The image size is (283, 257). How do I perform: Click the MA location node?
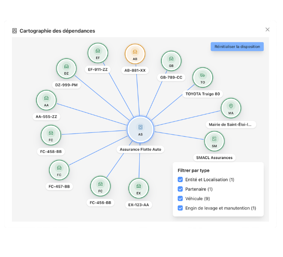pos(231,108)
